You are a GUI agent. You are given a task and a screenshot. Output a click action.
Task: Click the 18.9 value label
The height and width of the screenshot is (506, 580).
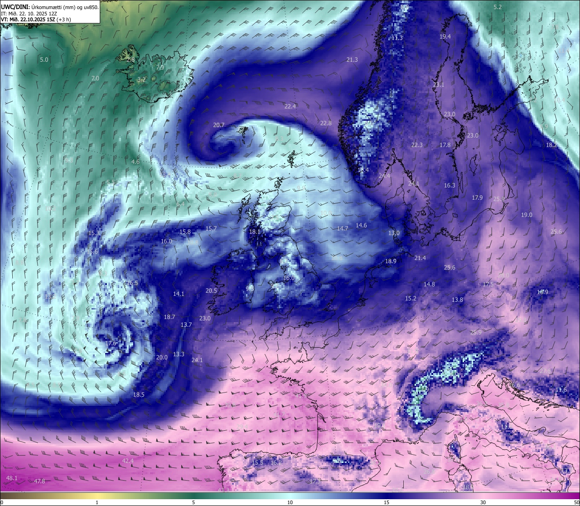(391, 261)
